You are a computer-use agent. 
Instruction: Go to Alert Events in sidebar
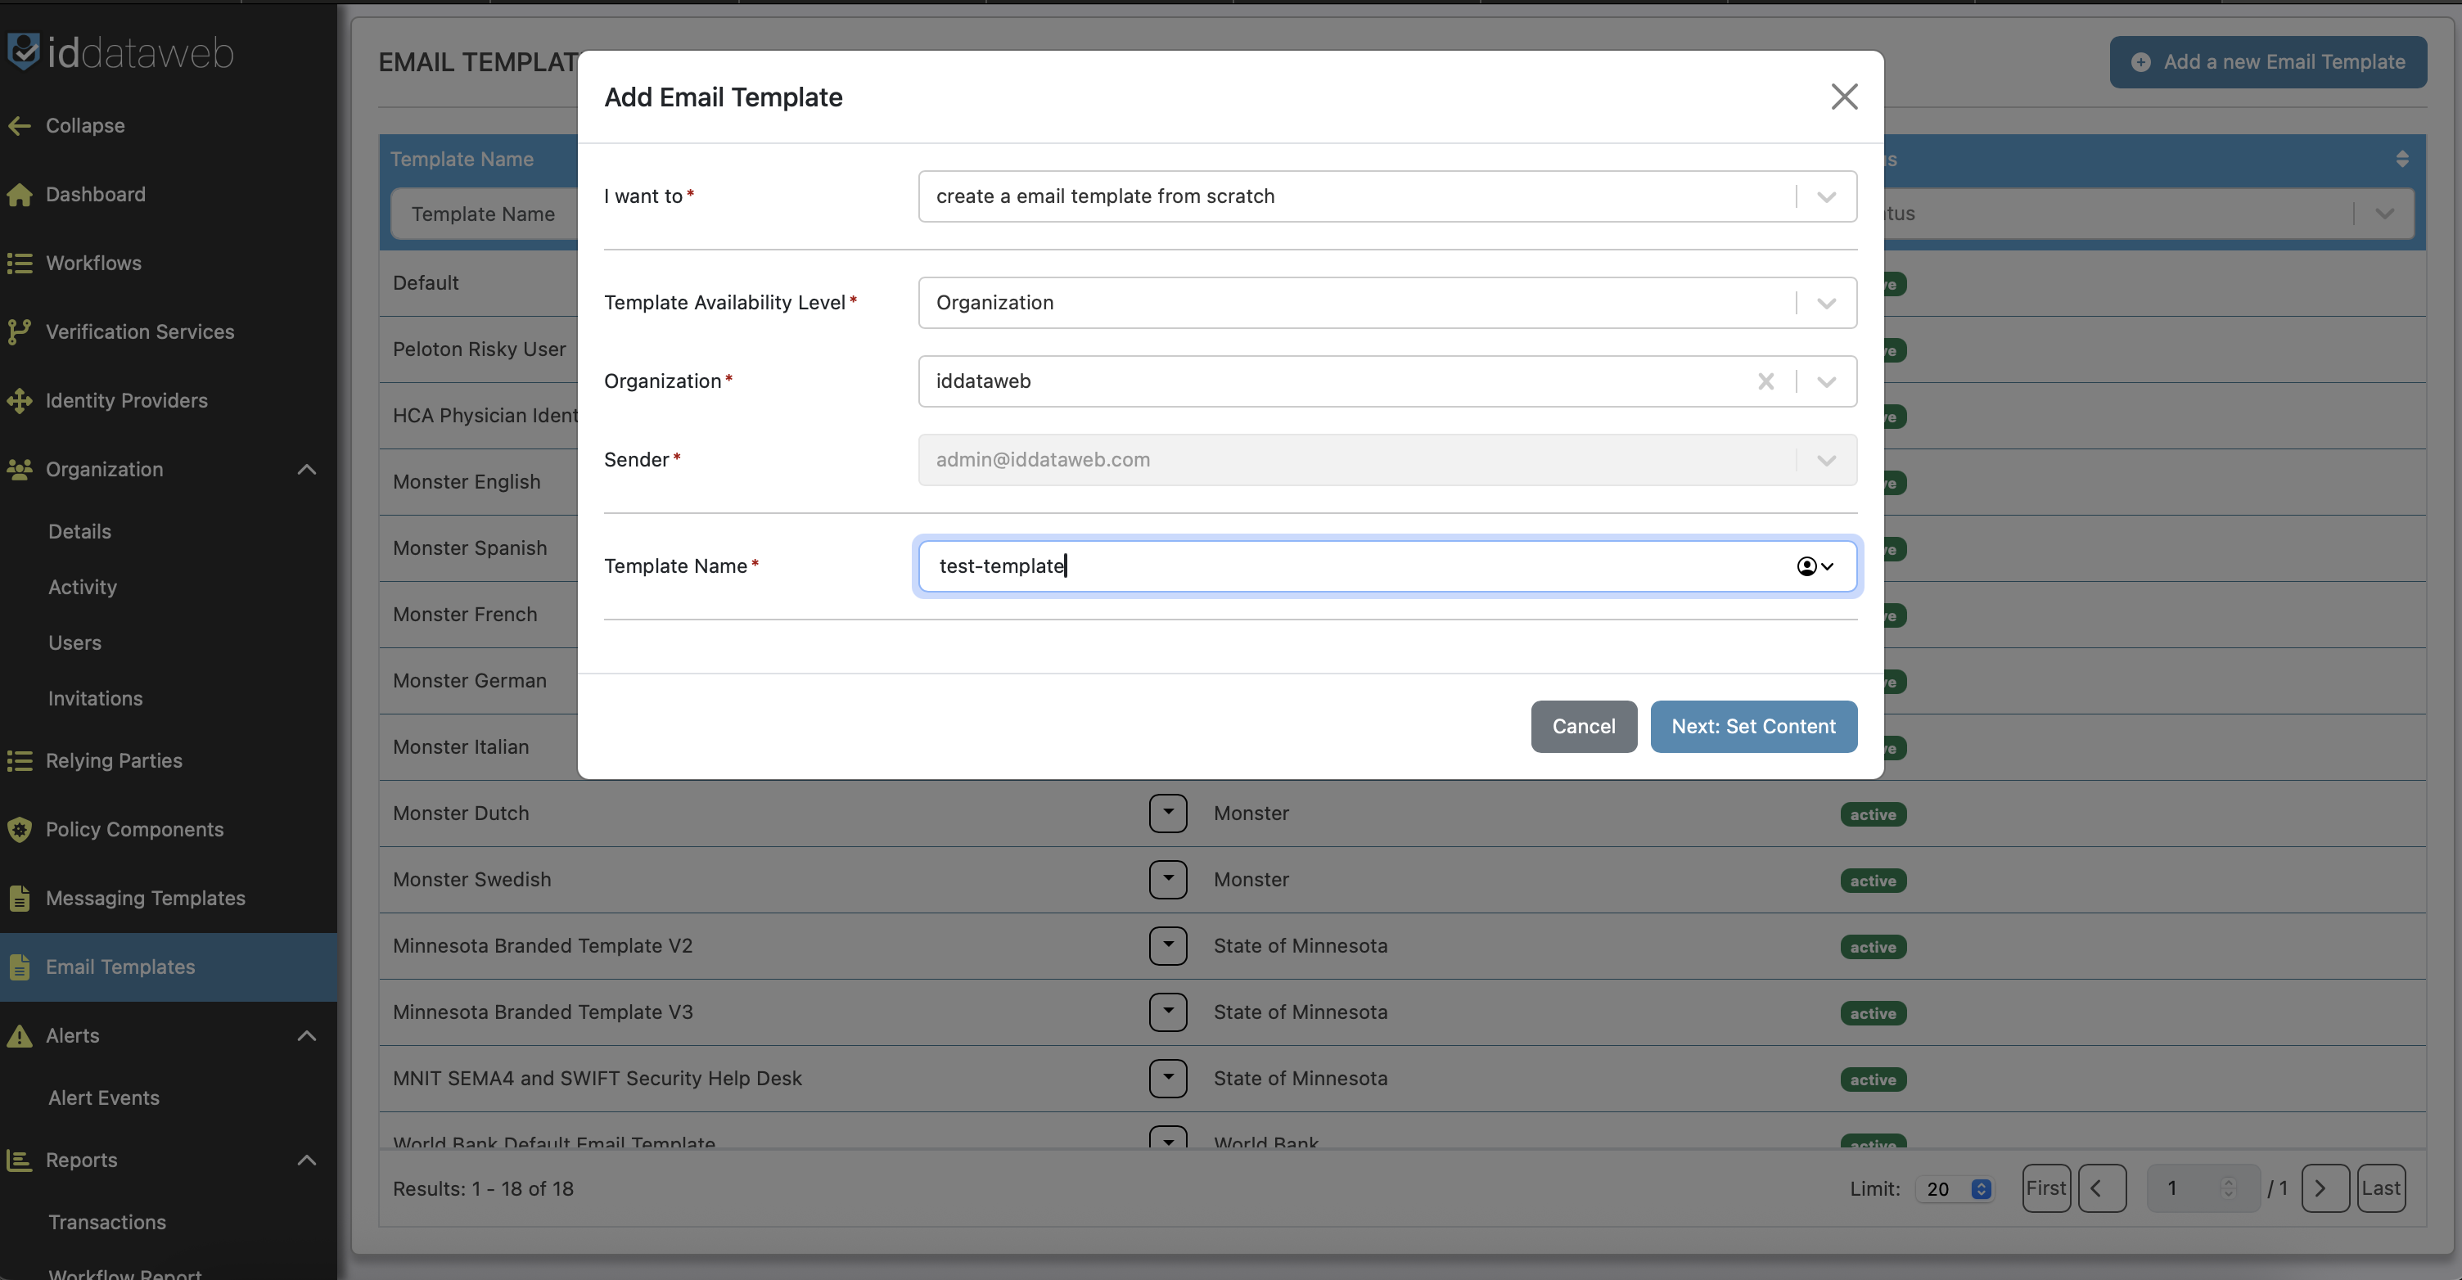103,1097
